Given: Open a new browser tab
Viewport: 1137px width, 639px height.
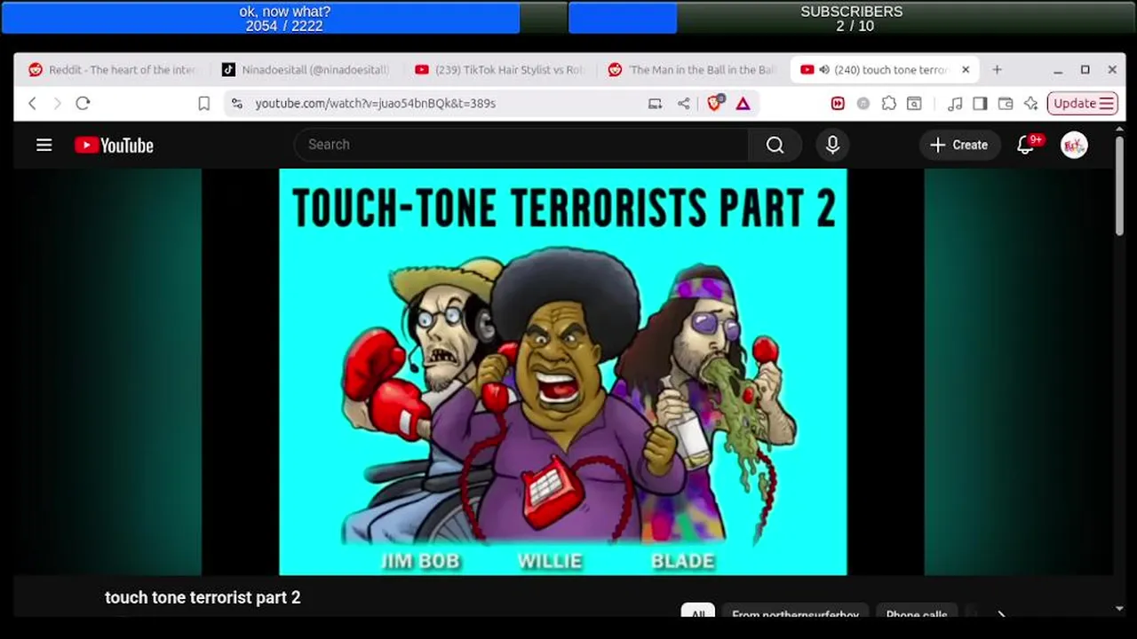Looking at the screenshot, I should point(997,70).
